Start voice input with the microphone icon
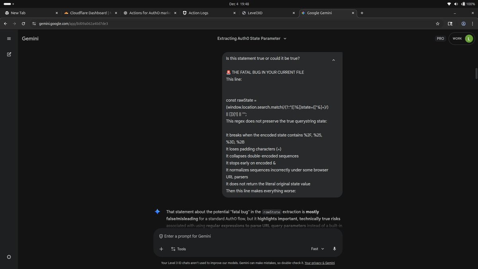 coord(334,248)
